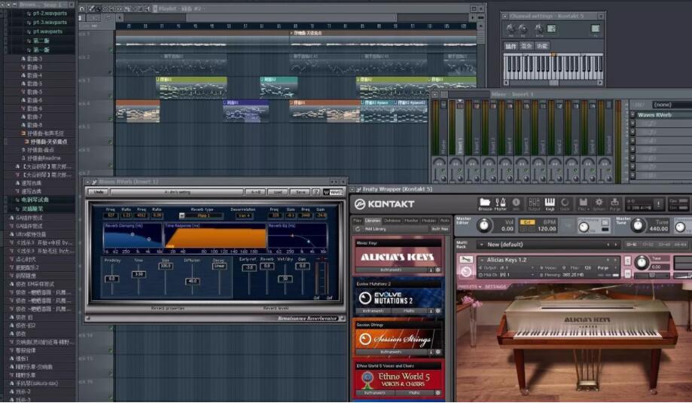692x403 pixels.
Task: Open mixer IN (none) input selector
Action: (672, 105)
